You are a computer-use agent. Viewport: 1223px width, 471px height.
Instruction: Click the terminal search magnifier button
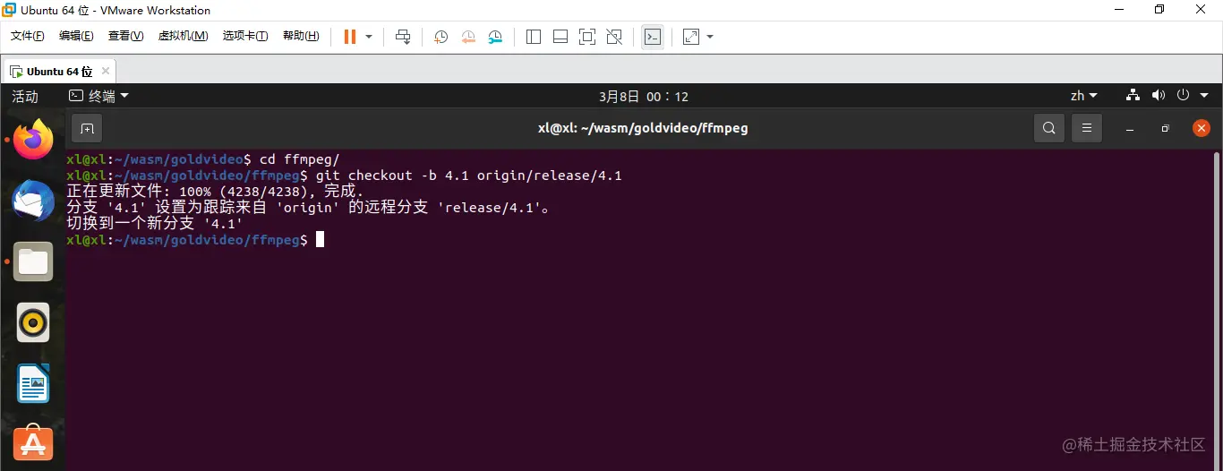(1049, 128)
